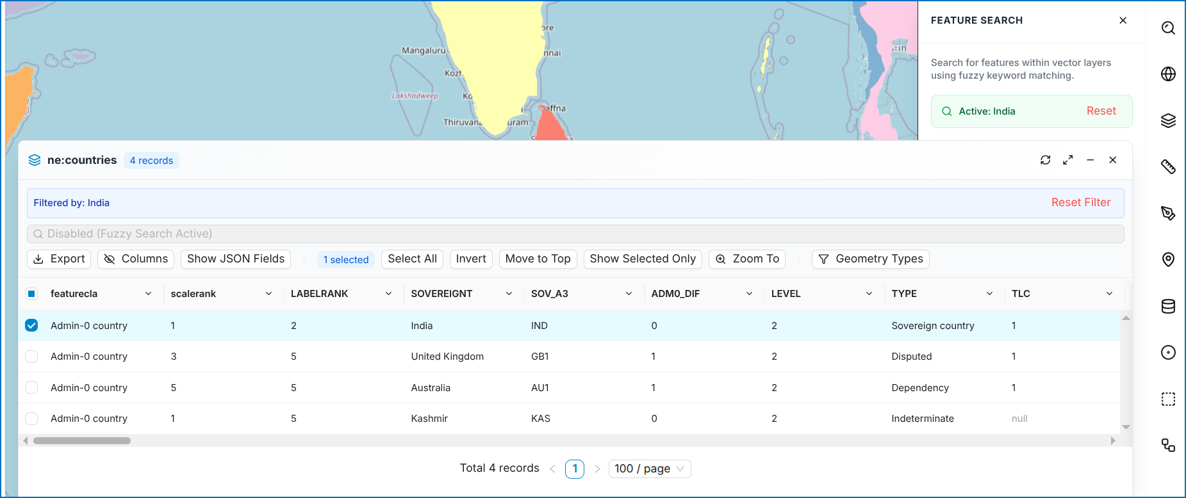Refresh the ne:countries table data
Viewport: 1186px width, 498px height.
coord(1045,160)
